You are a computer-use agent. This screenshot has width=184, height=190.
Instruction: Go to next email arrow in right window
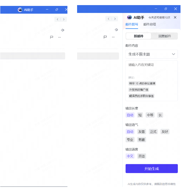coord(115,19)
